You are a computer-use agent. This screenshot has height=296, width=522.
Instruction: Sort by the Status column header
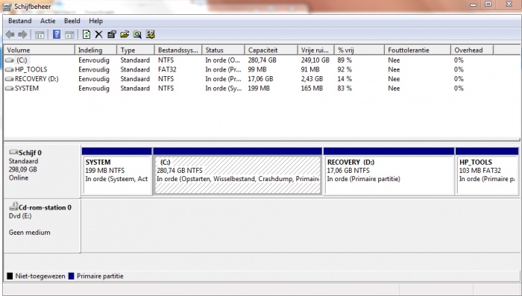(x=223, y=50)
